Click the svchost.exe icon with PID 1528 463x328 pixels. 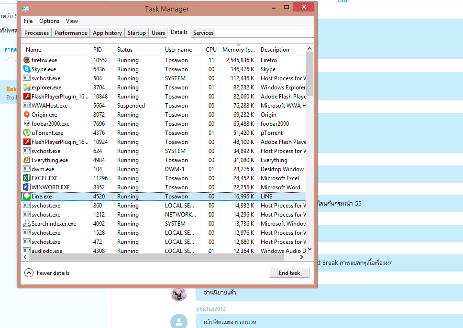[x=27, y=233]
